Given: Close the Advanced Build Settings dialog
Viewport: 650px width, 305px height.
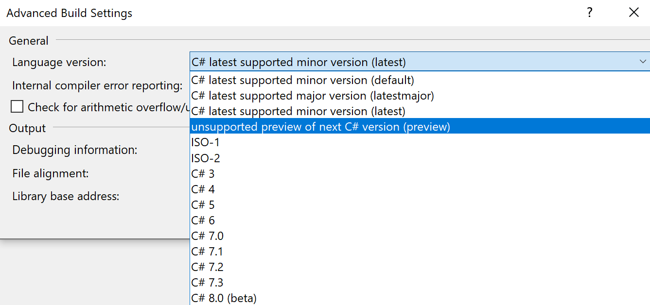Looking at the screenshot, I should pyautogui.click(x=633, y=13).
